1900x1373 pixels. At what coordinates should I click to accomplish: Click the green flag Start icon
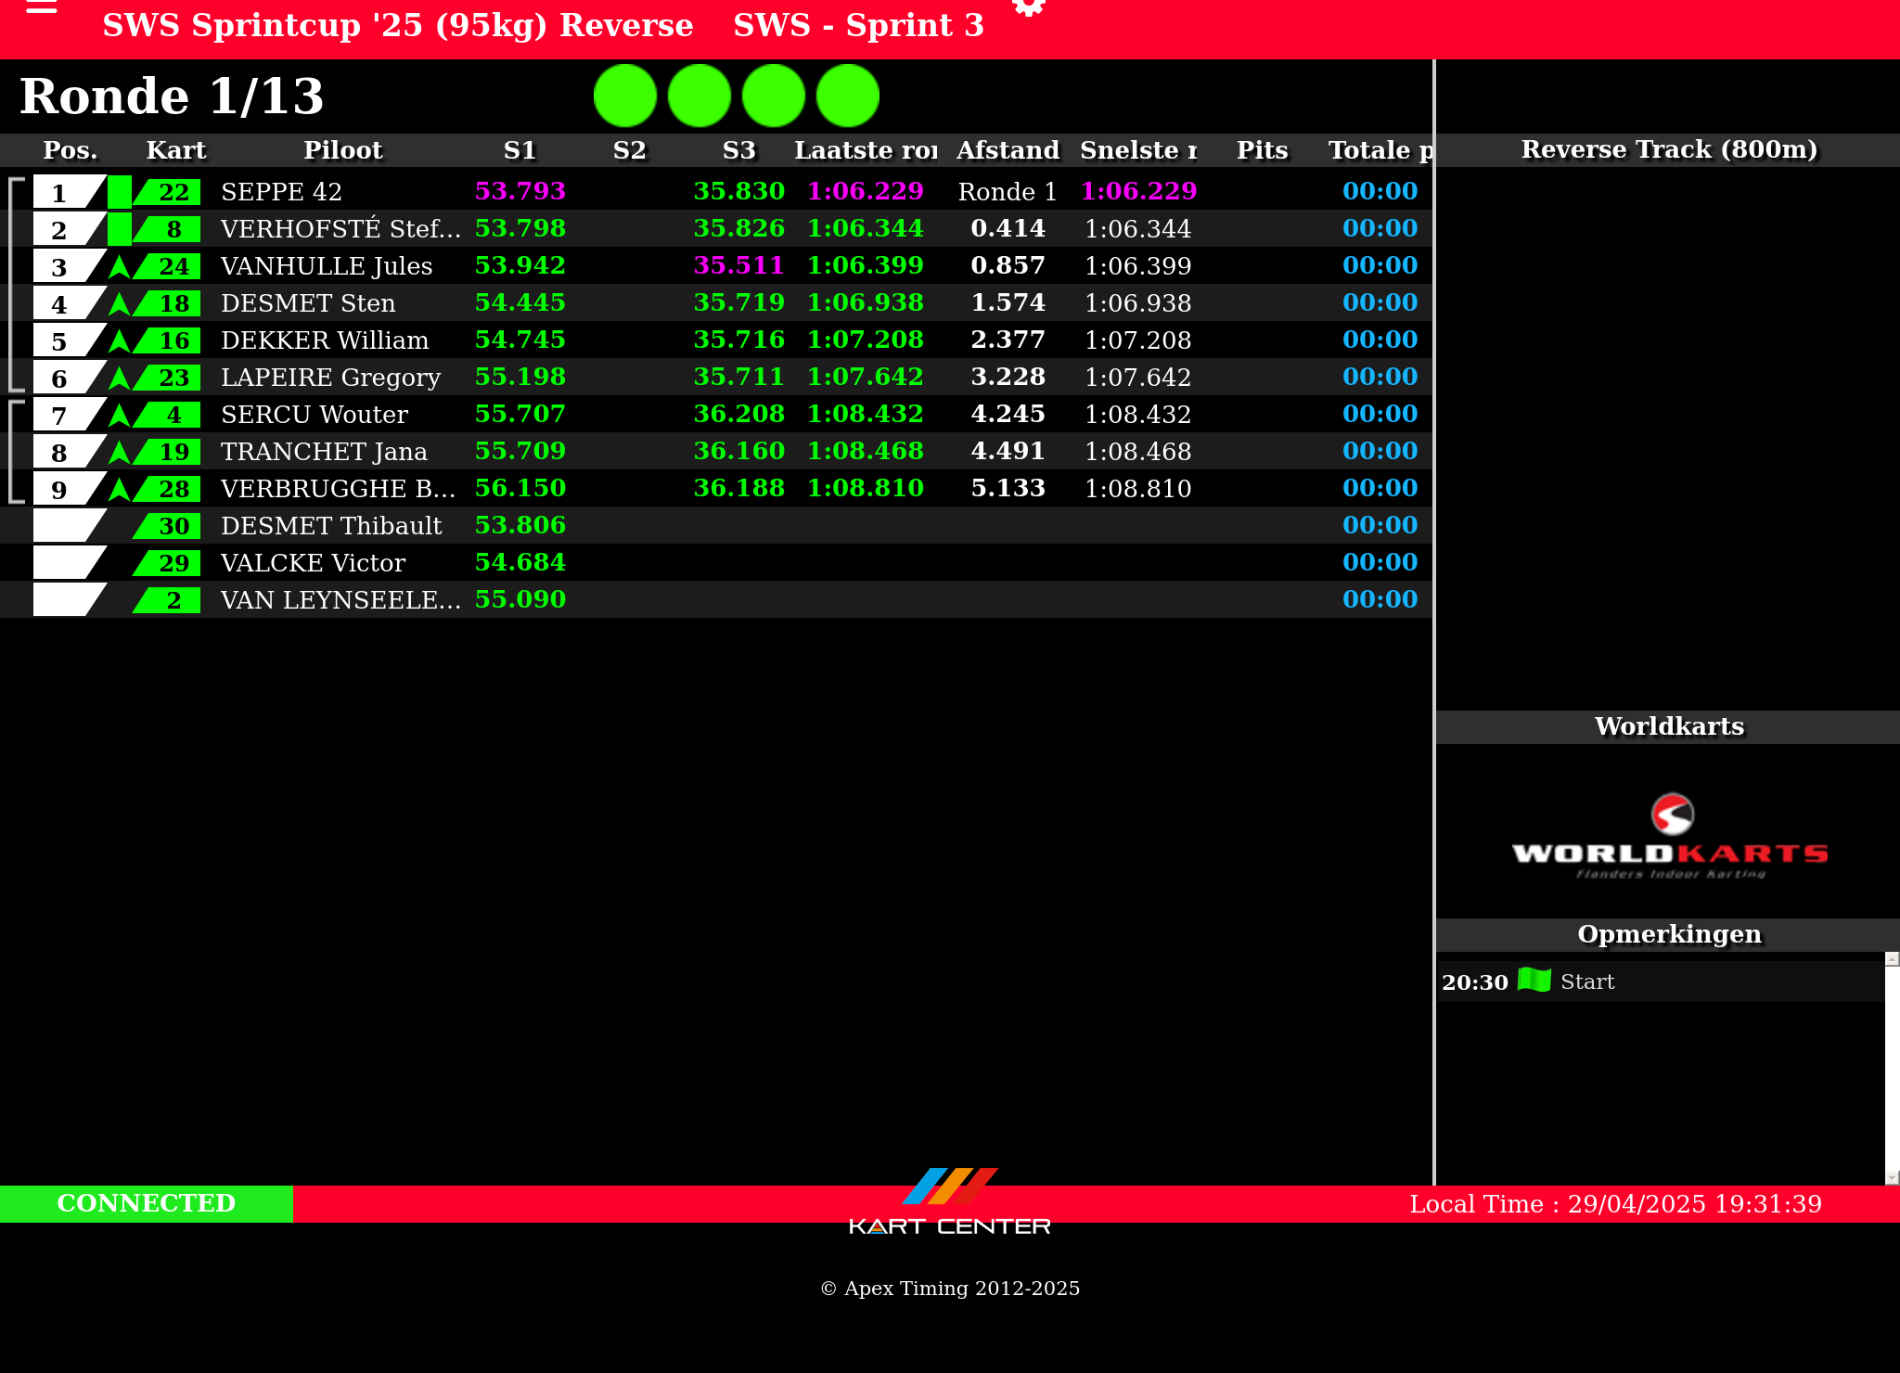(x=1534, y=980)
